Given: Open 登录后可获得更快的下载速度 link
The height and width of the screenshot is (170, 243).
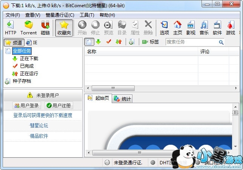Looking at the screenshot, I should pyautogui.click(x=43, y=115).
